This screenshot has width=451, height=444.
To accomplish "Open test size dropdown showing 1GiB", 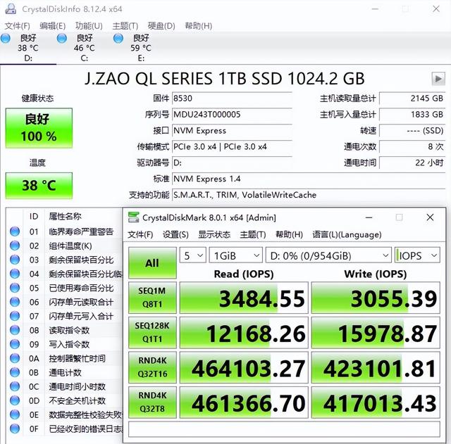I will pos(236,255).
